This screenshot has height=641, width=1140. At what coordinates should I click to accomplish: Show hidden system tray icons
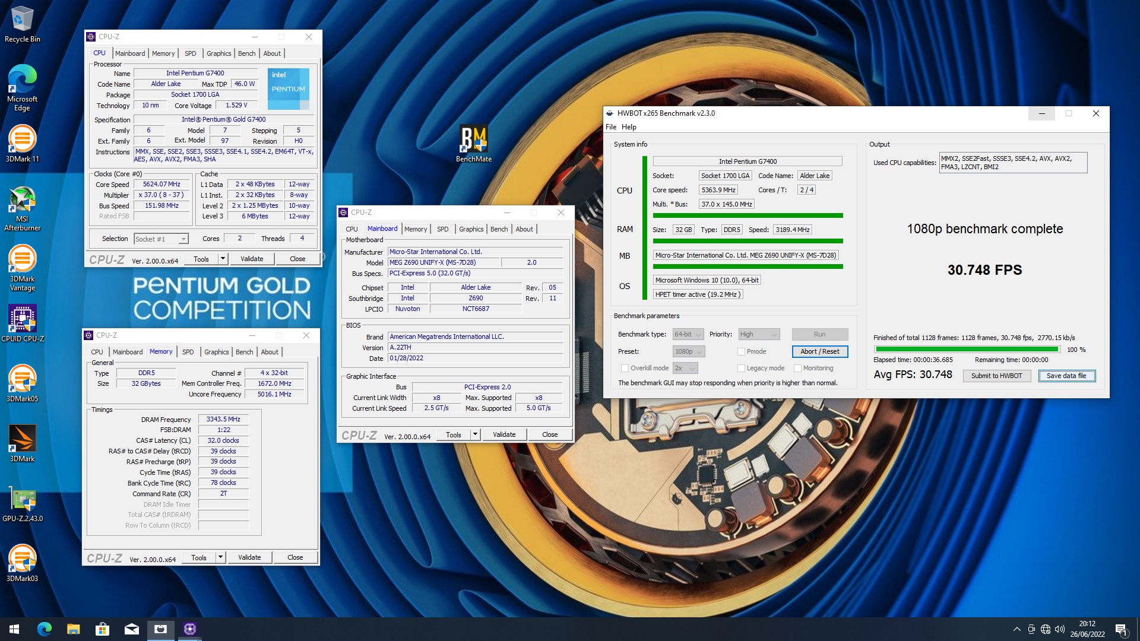pyautogui.click(x=1016, y=629)
